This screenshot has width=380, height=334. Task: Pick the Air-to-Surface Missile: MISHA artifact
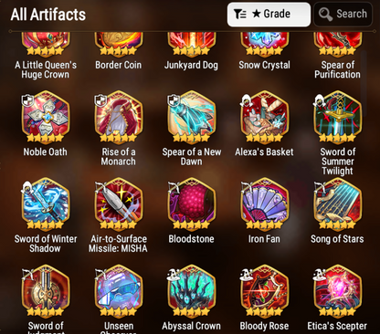[119, 204]
